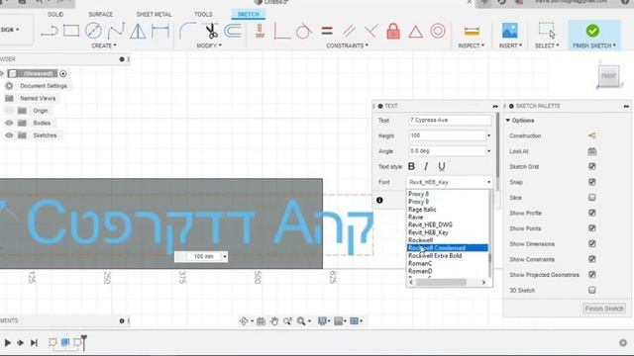The image size is (634, 356).
Task: Click the Pan hand tool
Action: click(274, 320)
